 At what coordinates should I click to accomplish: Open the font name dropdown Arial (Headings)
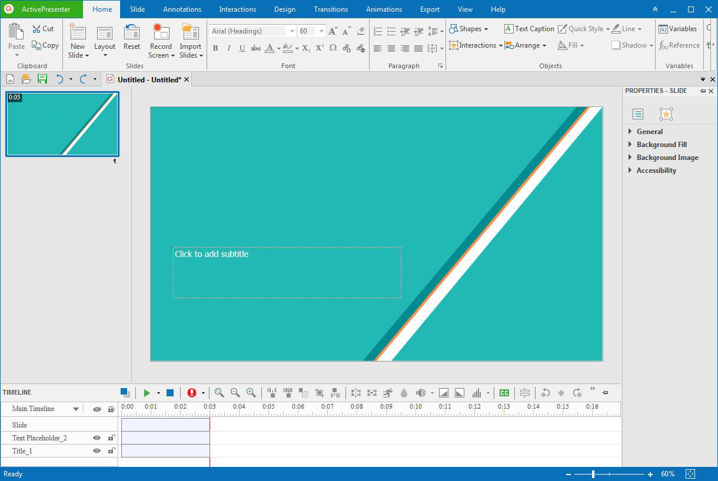click(292, 31)
